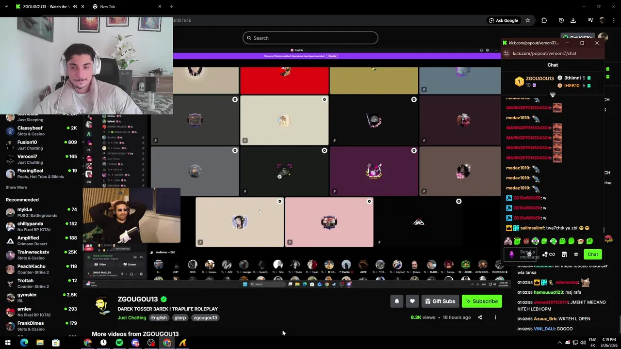
Task: Open Spotify from the taskbar
Action: [x=119, y=343]
